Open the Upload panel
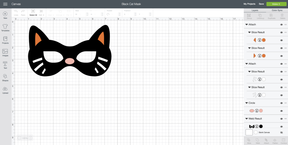Image resolution: width=288 pixels, height=145 pixels. pos(5,90)
